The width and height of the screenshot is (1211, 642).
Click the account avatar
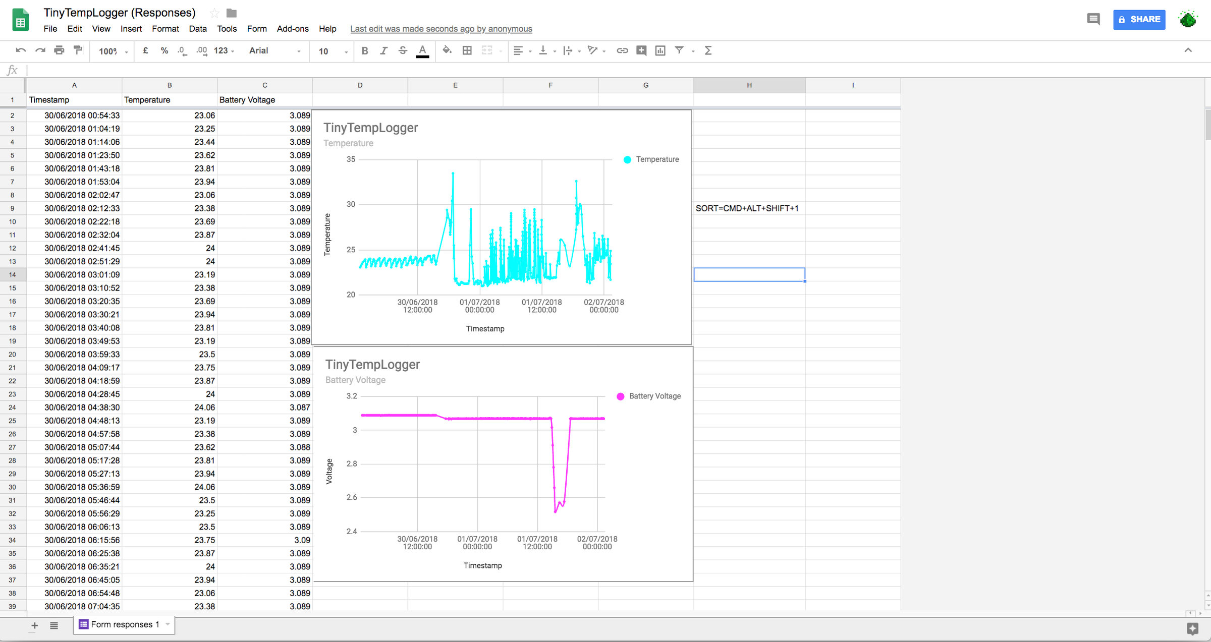1188,19
